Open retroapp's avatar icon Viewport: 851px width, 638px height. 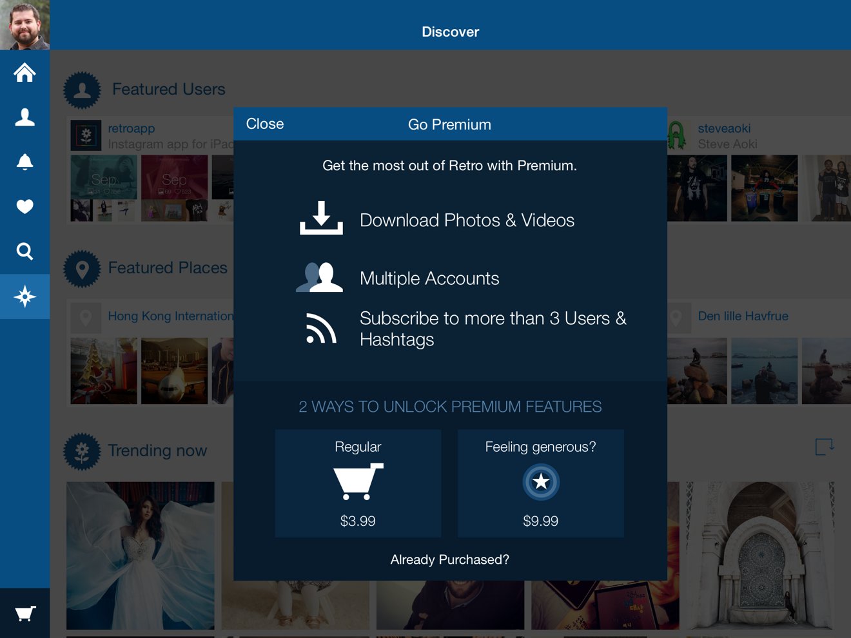tap(86, 135)
